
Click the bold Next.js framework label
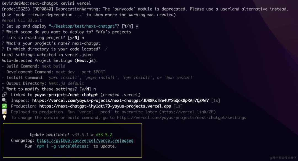point(85,60)
